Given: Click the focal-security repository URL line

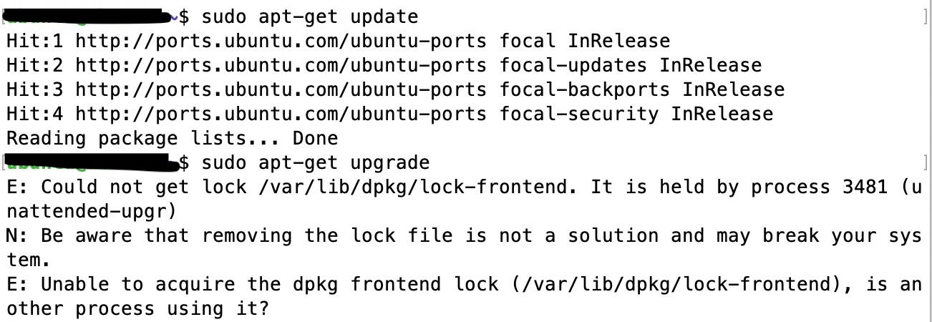Looking at the screenshot, I should 424,114.
